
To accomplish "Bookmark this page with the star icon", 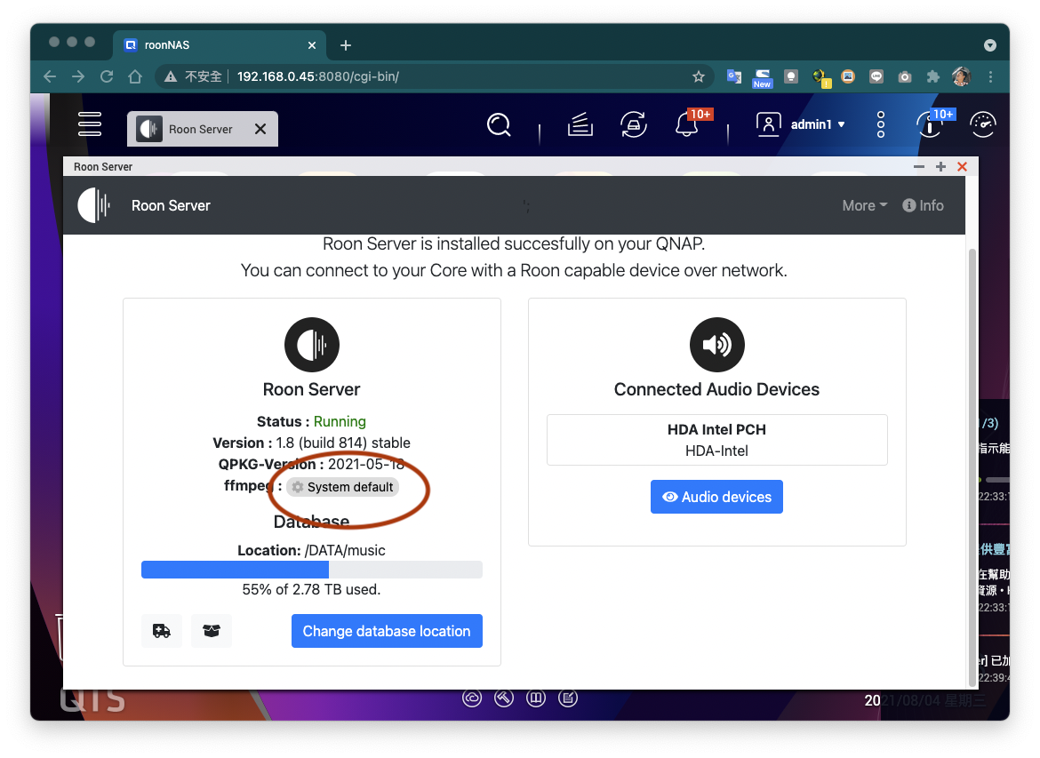I will (699, 76).
